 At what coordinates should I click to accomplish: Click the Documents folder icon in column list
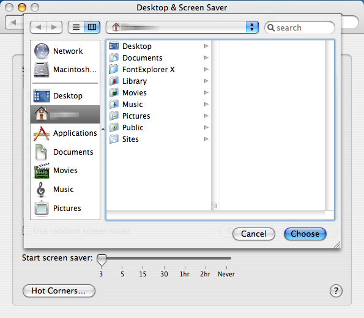(x=114, y=57)
